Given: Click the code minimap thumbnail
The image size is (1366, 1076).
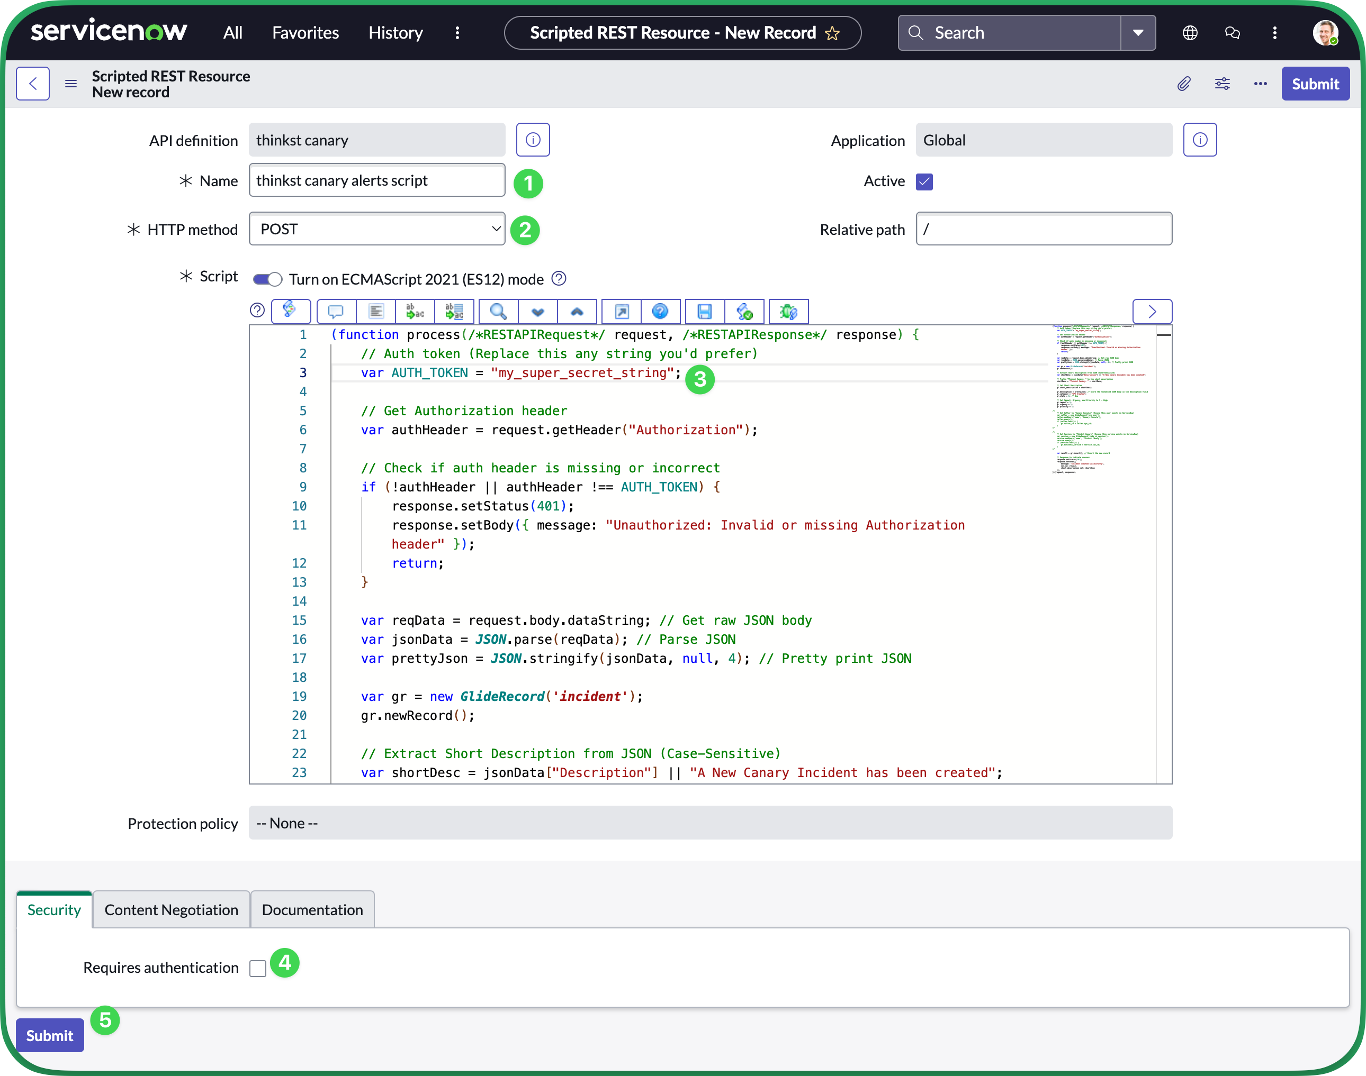Looking at the screenshot, I should coord(1100,399).
